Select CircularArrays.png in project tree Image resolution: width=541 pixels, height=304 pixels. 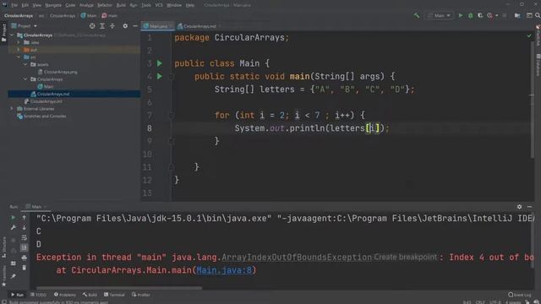point(57,72)
